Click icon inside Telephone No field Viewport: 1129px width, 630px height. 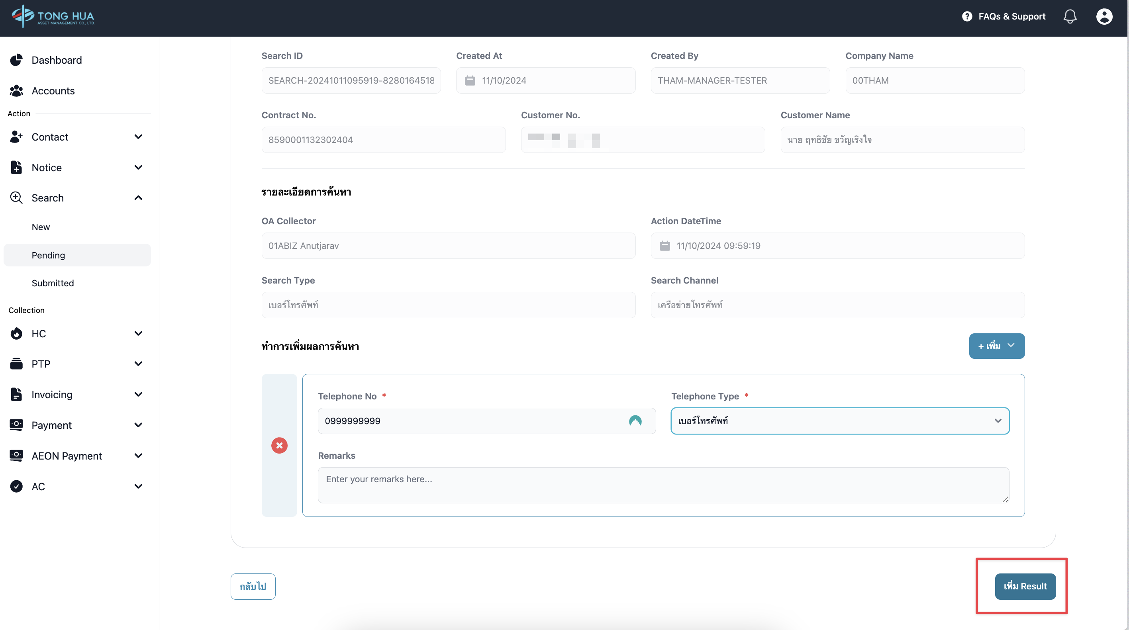click(635, 421)
